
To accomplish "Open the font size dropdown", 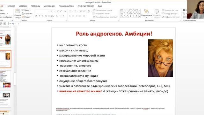I will point(53,11).
